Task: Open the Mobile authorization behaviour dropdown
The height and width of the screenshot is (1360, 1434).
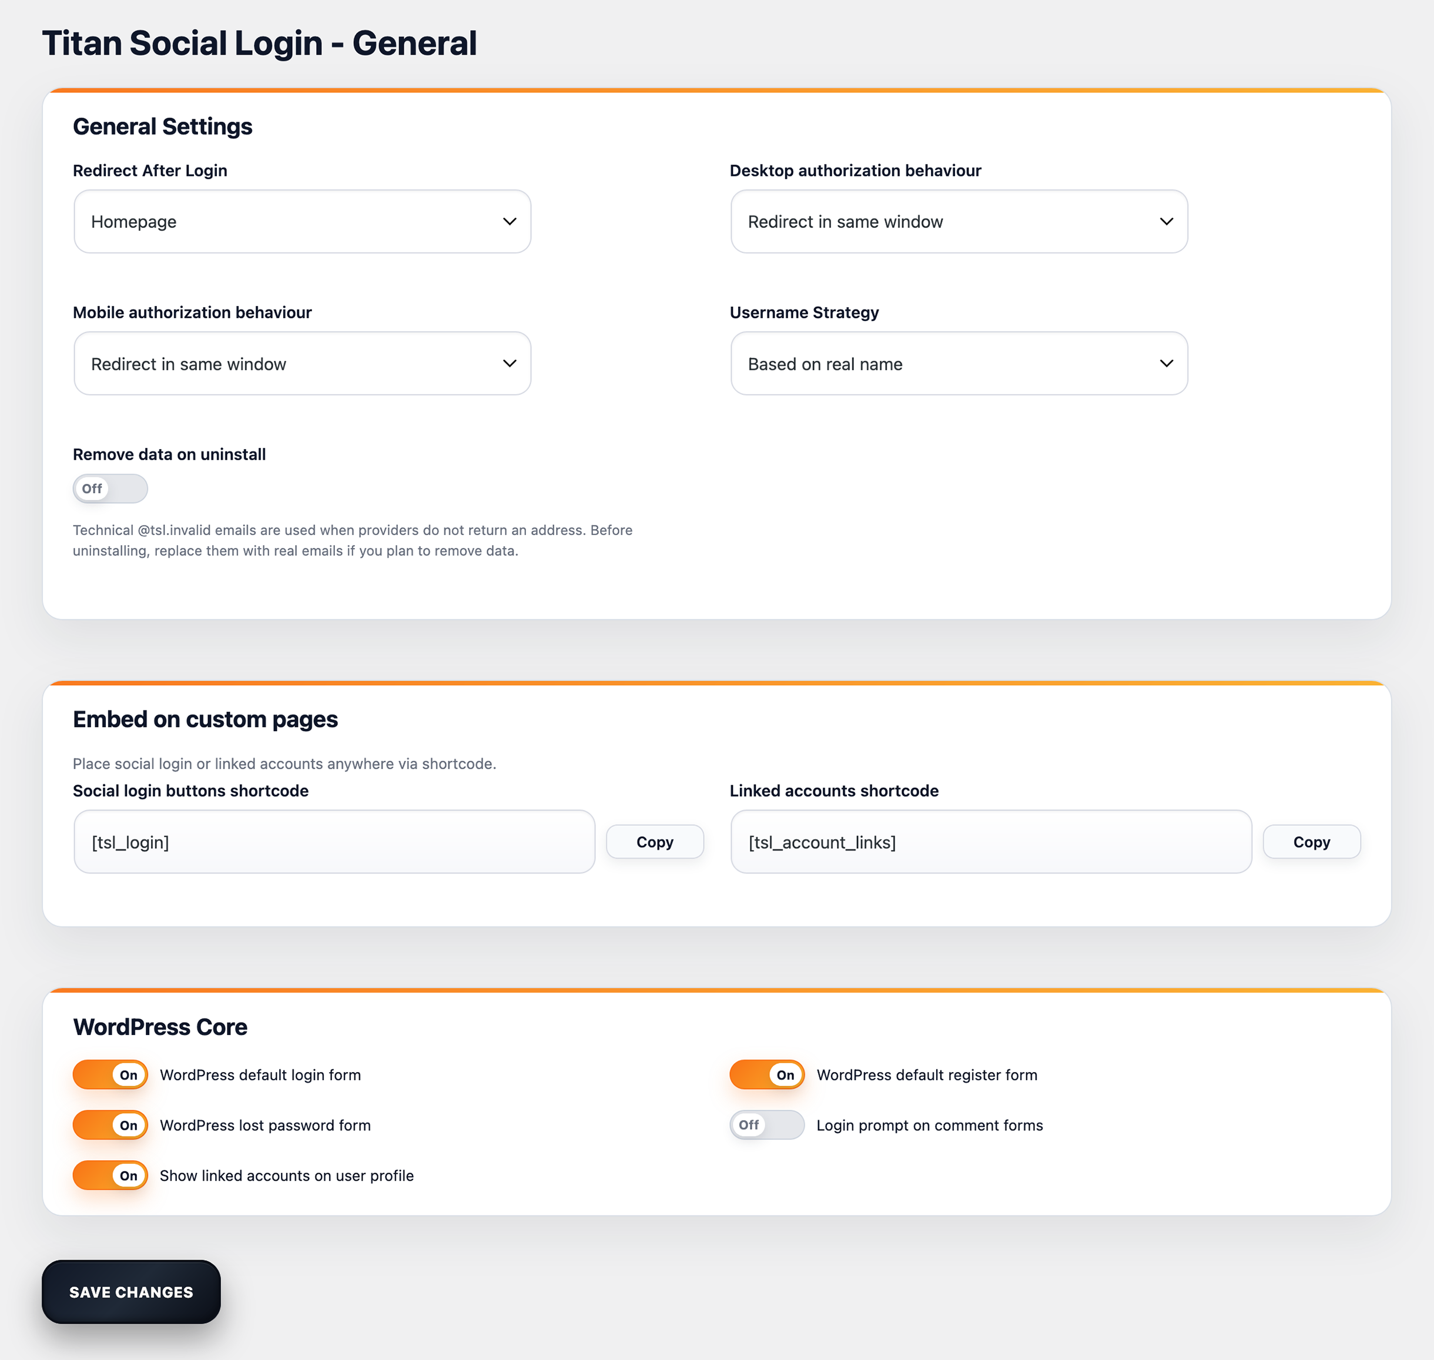Action: coord(301,363)
